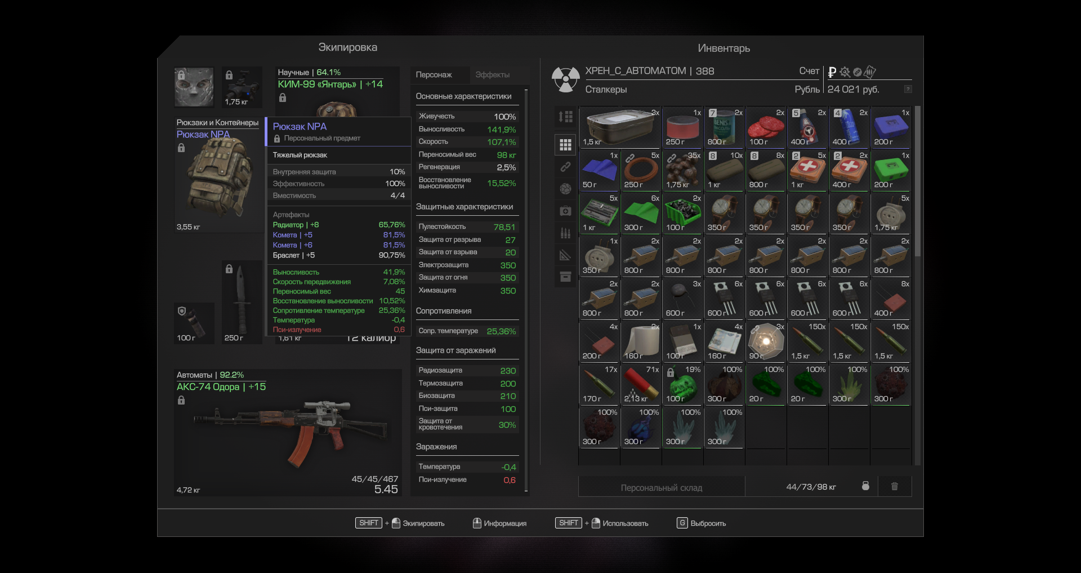Viewport: 1081px width, 573px height.
Task: Select the green parts bin 2x
Action: [682, 213]
